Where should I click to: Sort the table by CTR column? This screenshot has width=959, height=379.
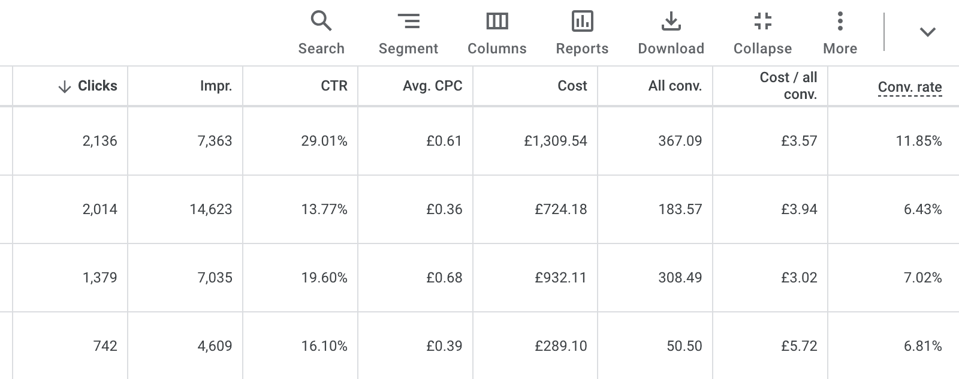[x=333, y=86]
